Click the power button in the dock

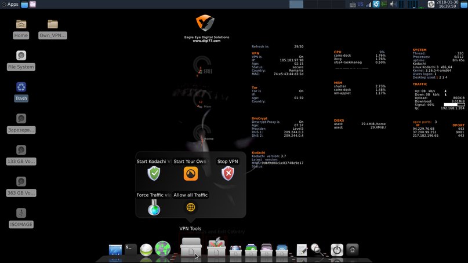(x=337, y=250)
